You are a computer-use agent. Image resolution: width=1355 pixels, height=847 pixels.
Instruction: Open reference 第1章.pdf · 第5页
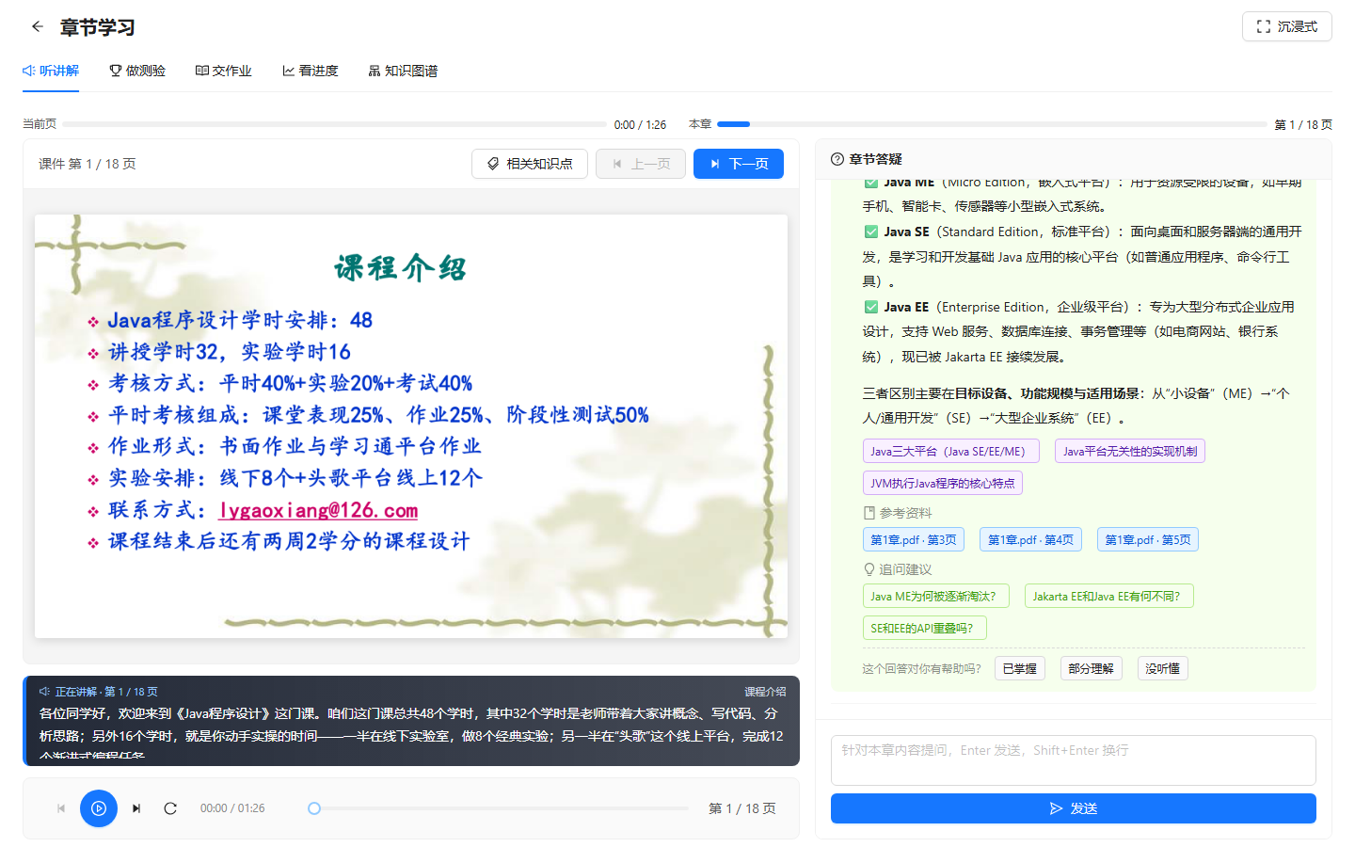coord(1148,539)
